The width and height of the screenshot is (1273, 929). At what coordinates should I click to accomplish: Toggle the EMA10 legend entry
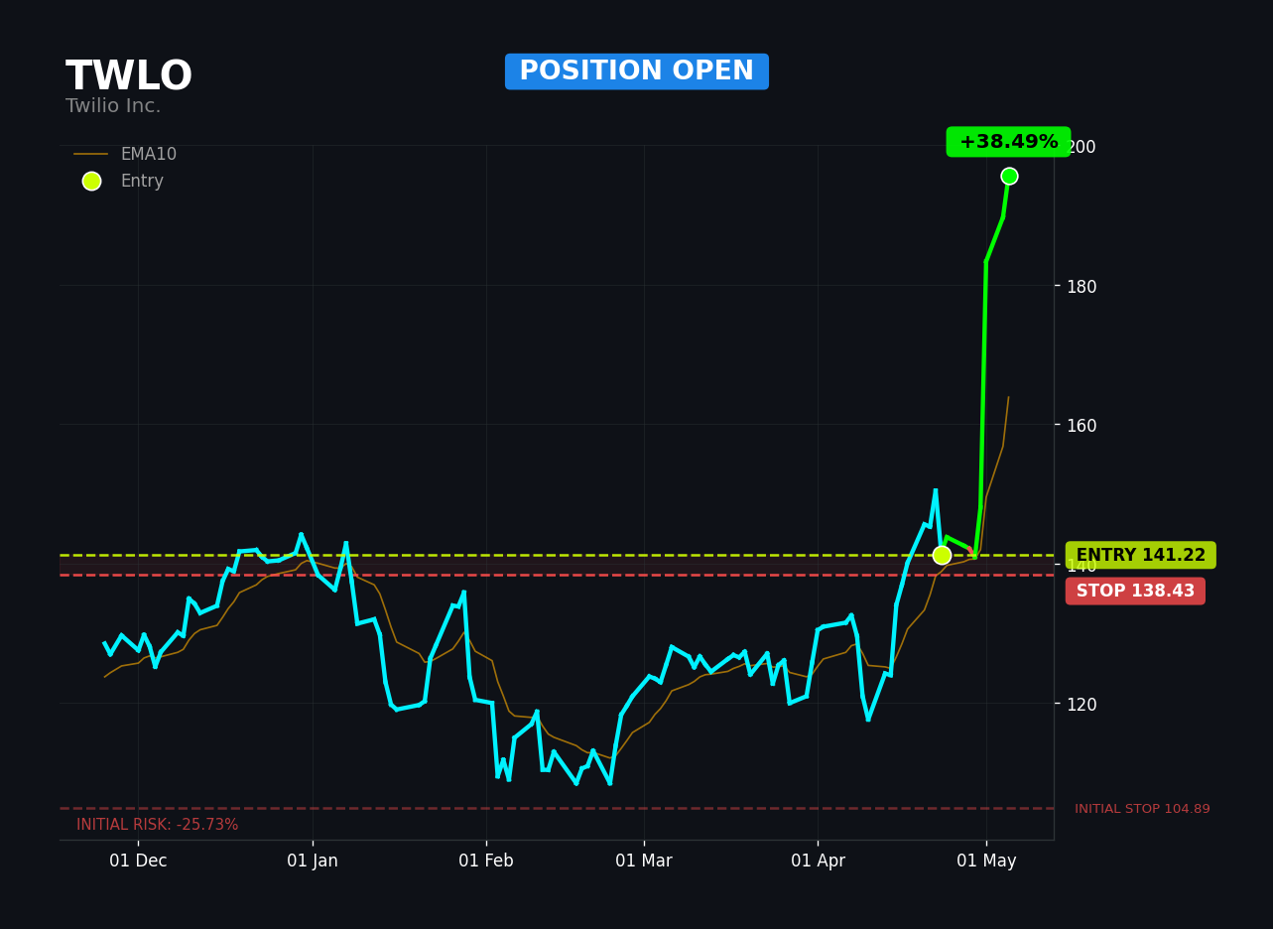(125, 154)
